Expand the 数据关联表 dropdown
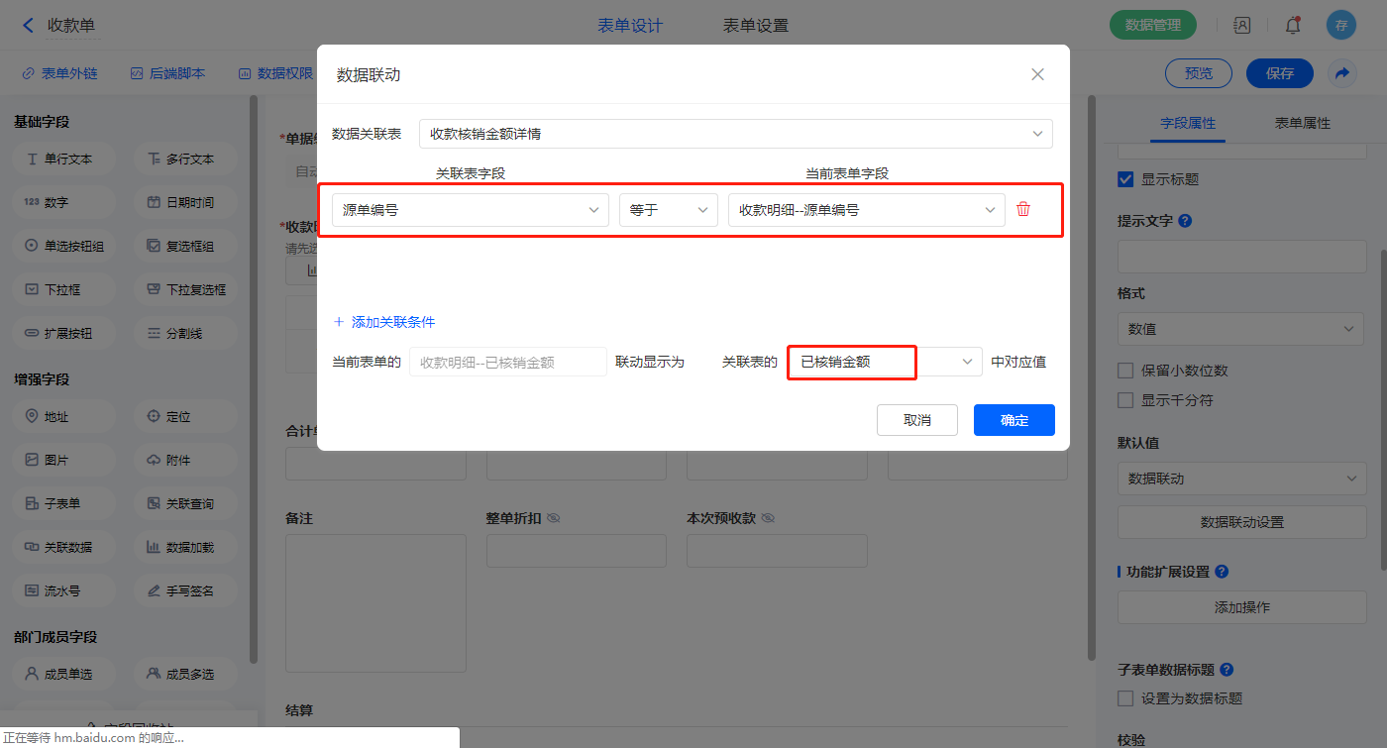Viewport: 1387px width, 748px height. (x=735, y=134)
